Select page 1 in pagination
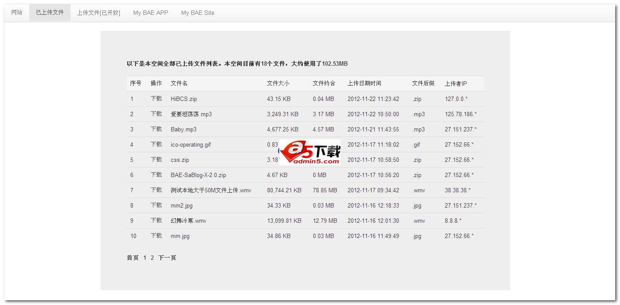Image resolution: width=620 pixels, height=305 pixels. (145, 258)
